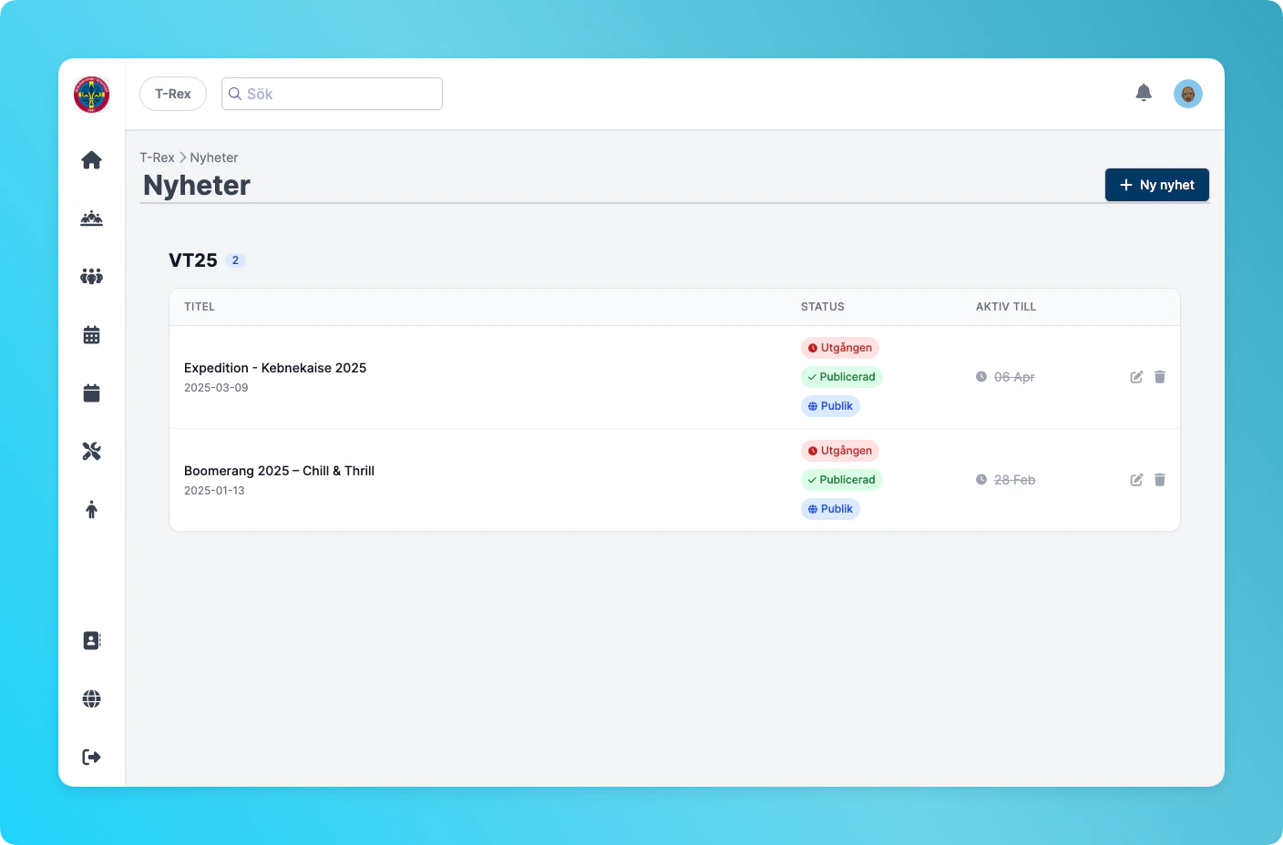Screen dimensions: 1283x845
Task: Open the globe icon in sidebar
Action: 91,699
